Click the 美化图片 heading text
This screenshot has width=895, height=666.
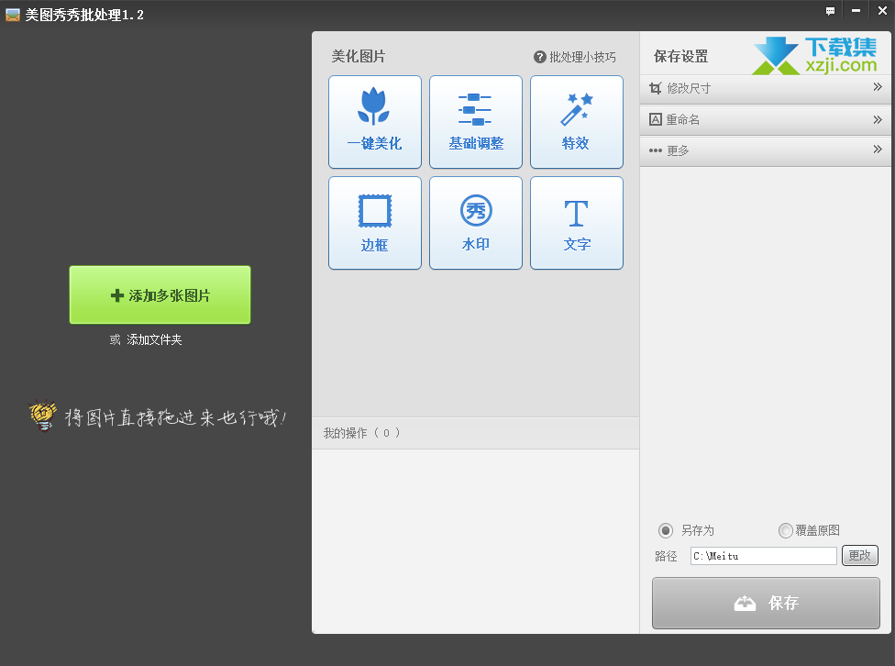(x=359, y=57)
